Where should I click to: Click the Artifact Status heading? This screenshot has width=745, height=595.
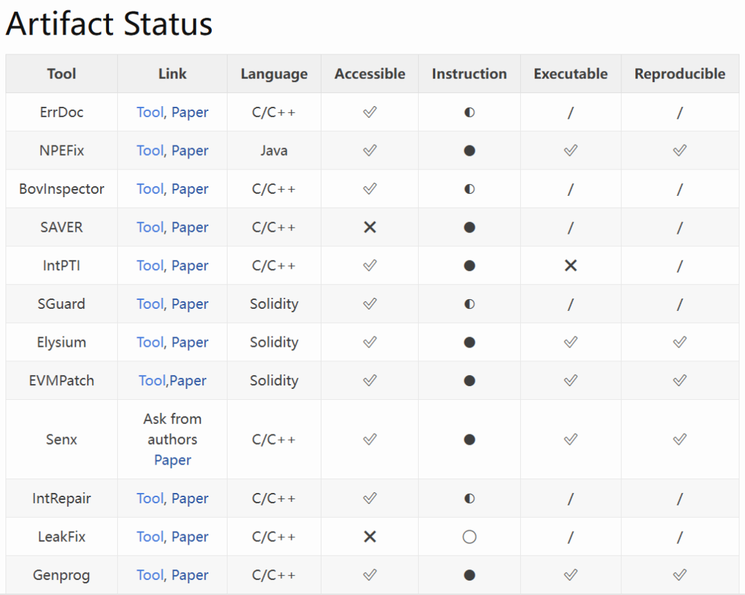109,24
